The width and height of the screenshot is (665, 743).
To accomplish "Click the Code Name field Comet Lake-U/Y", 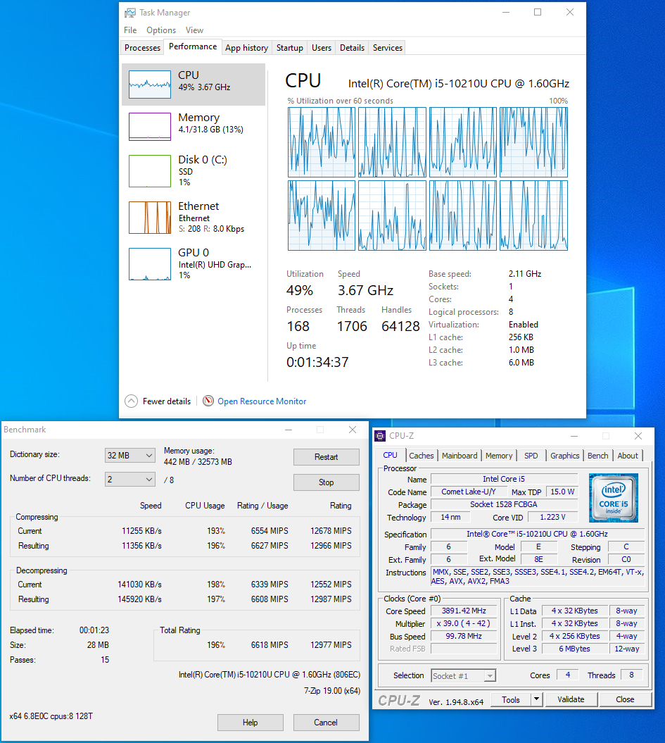I will [x=469, y=492].
